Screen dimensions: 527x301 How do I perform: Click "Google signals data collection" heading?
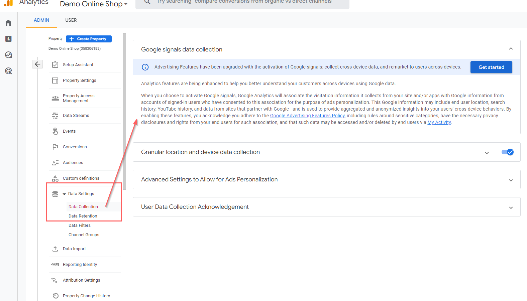182,49
